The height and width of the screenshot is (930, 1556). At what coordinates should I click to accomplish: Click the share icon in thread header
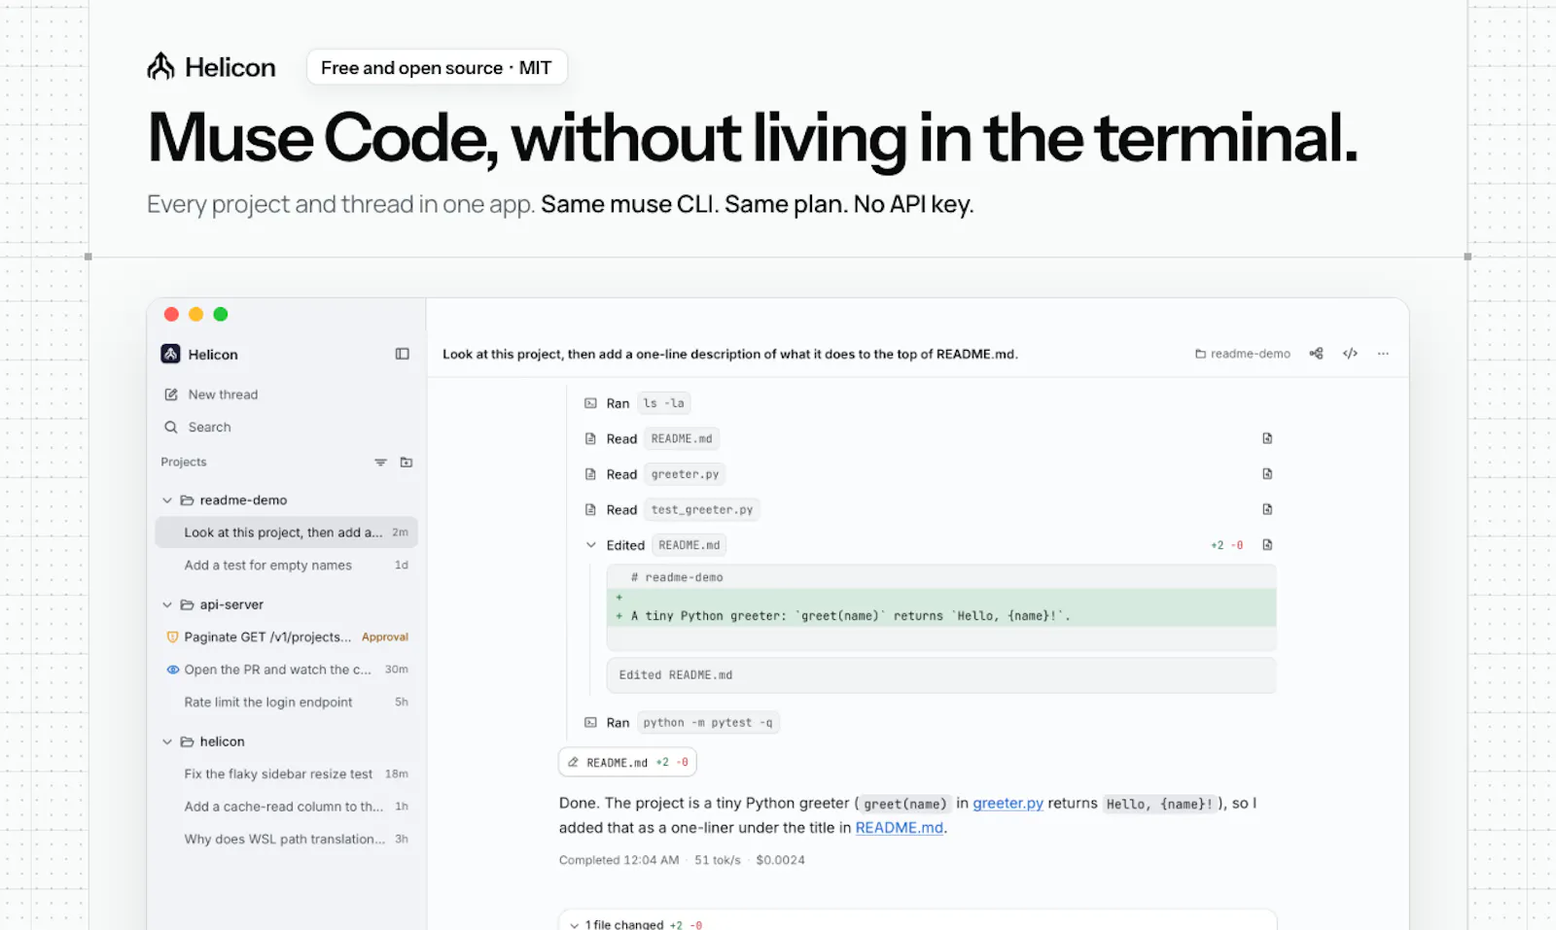[1316, 354]
